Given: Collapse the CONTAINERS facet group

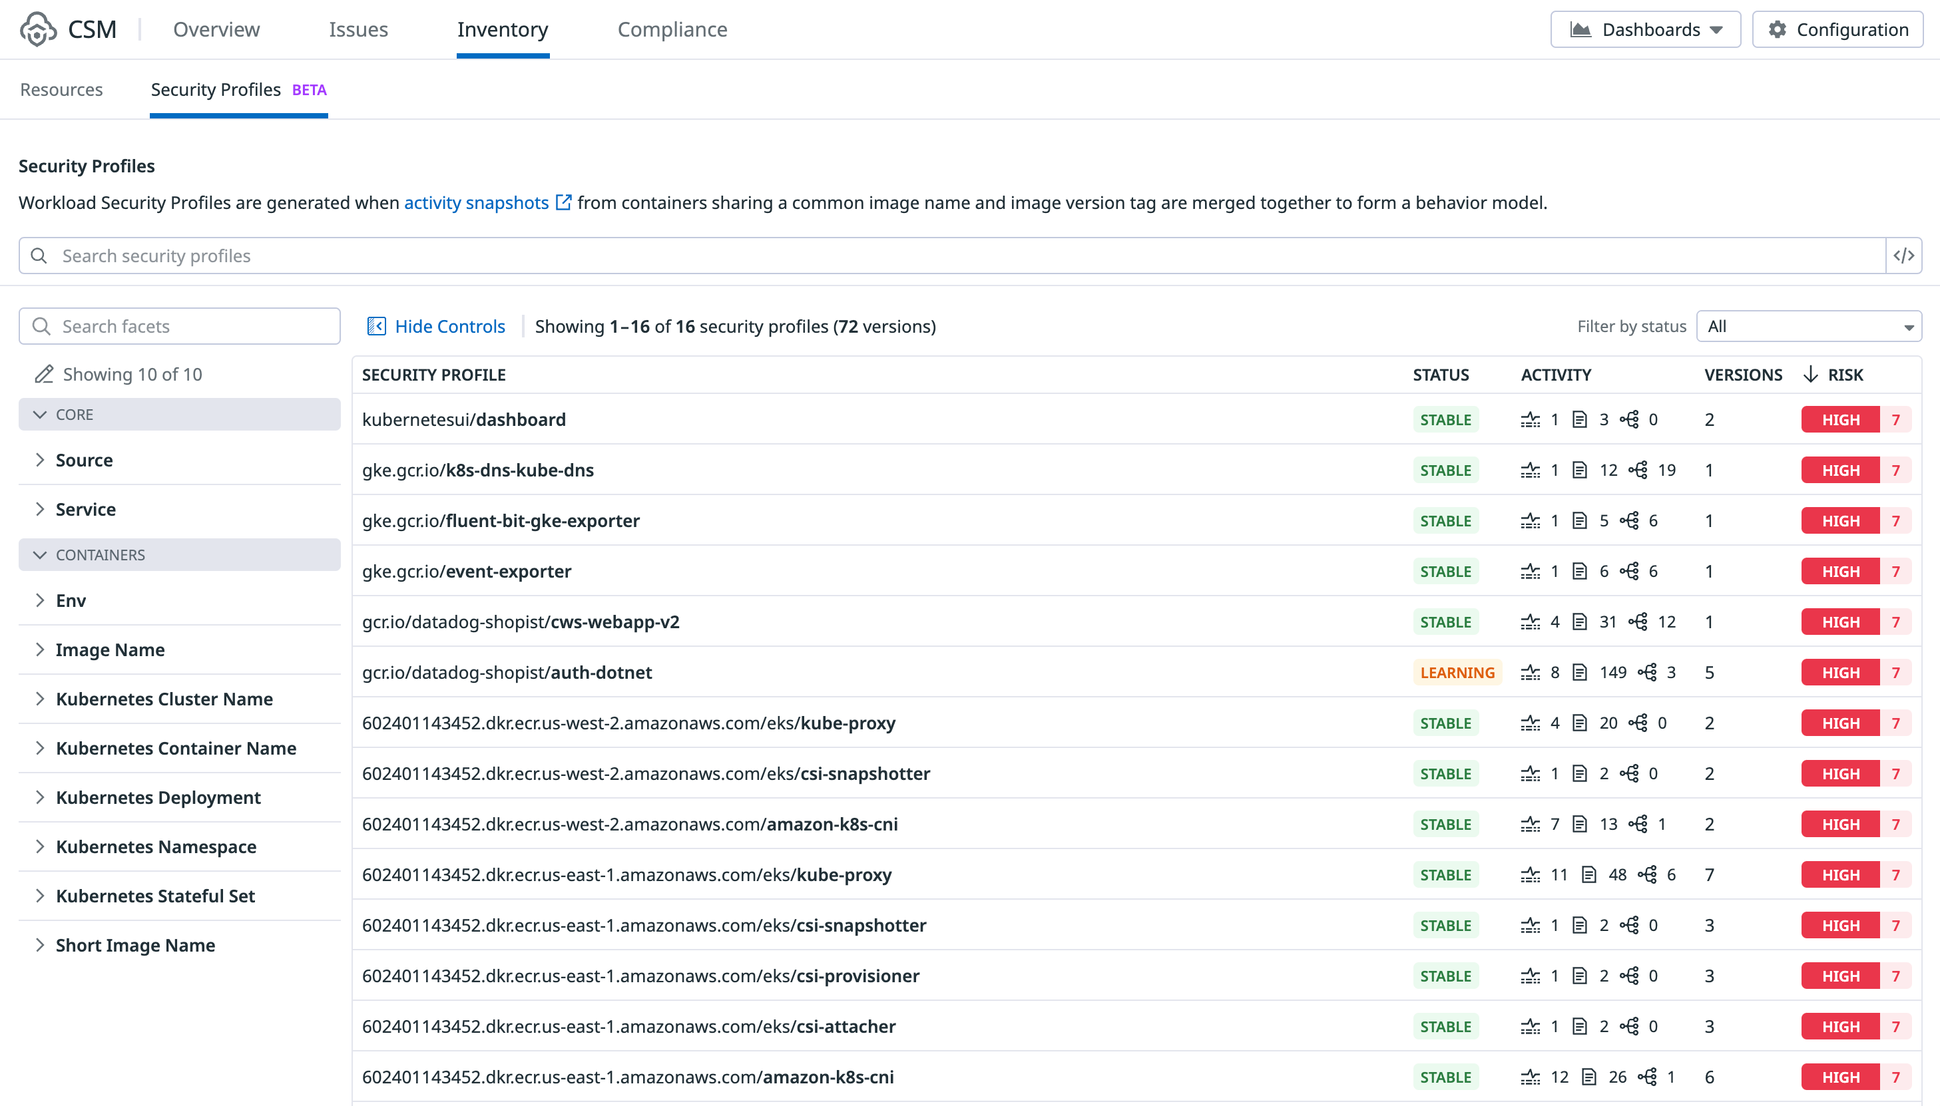Looking at the screenshot, I should (40, 555).
